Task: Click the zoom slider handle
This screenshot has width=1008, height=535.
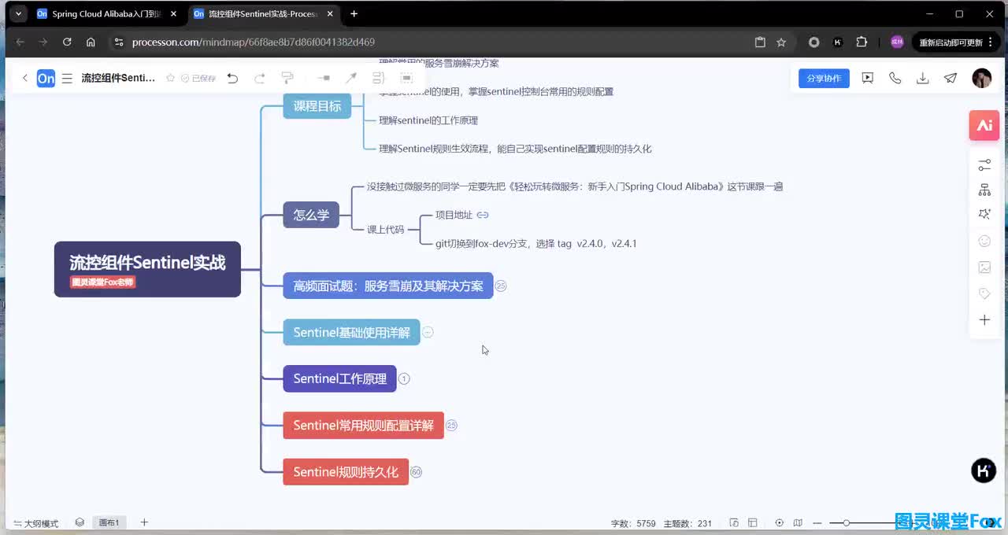Action: click(846, 522)
